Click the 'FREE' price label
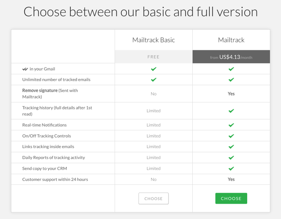The height and width of the screenshot is (219, 281). pos(154,57)
